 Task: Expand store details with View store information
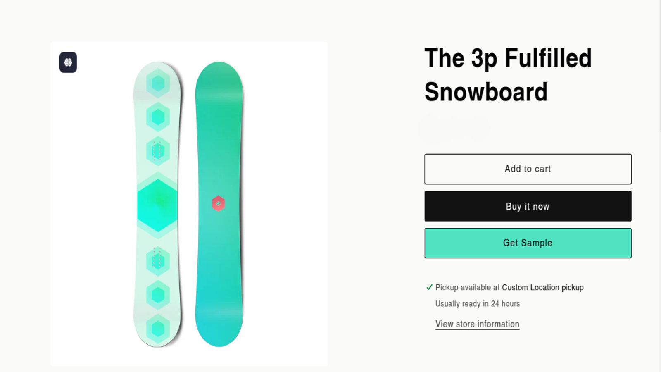pos(477,324)
